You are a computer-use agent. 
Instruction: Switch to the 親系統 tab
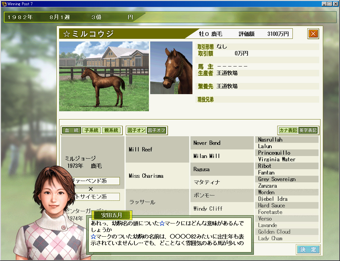[x=111, y=130]
